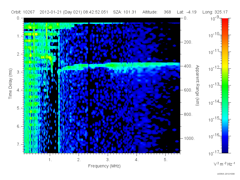Click the time delay tick label 2.

[19, 54]
